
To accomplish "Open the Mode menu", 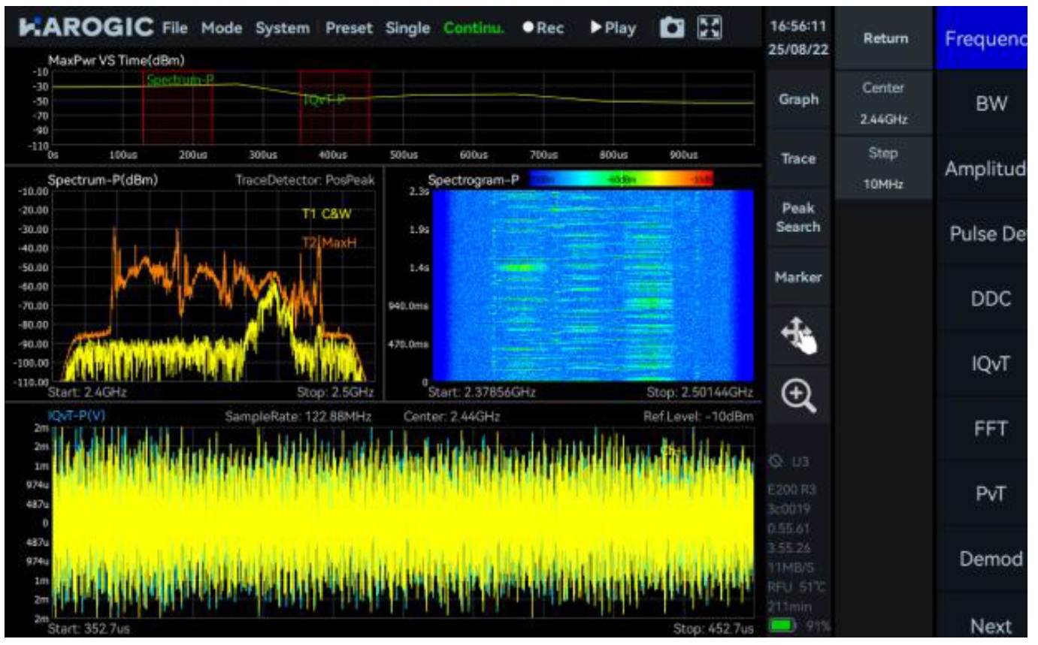I will click(222, 29).
